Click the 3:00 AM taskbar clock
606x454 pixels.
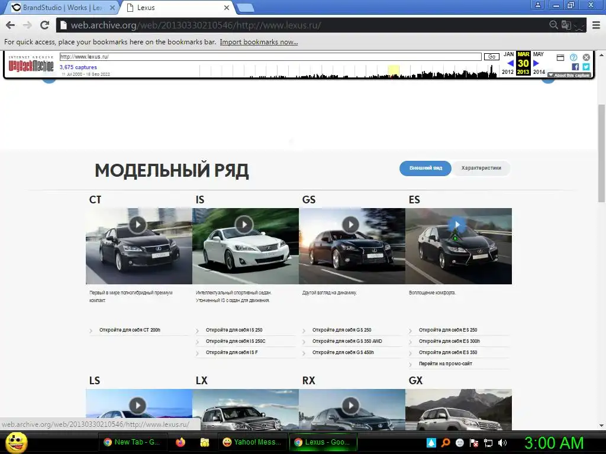(554, 443)
